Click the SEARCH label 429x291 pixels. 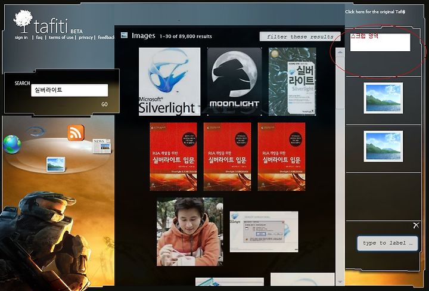point(22,83)
